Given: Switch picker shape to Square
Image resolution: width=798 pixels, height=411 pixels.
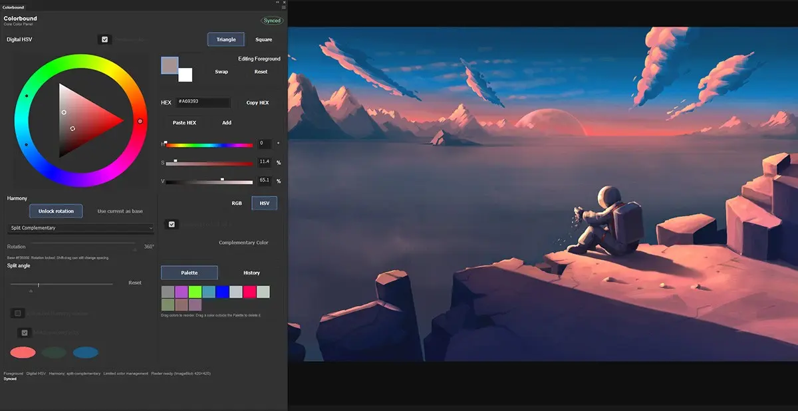Looking at the screenshot, I should (x=263, y=39).
